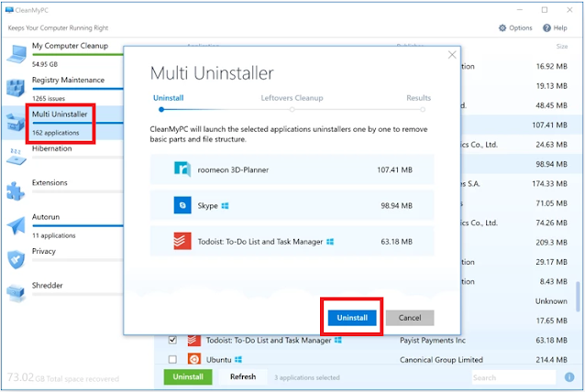Open Shredder section in sidebar
Image resolution: width=585 pixels, height=392 pixels.
point(48,286)
